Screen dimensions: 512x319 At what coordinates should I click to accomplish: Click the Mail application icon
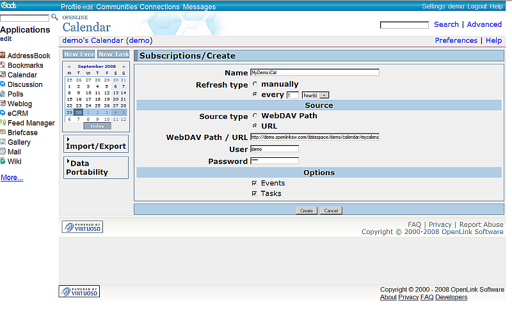point(3,152)
